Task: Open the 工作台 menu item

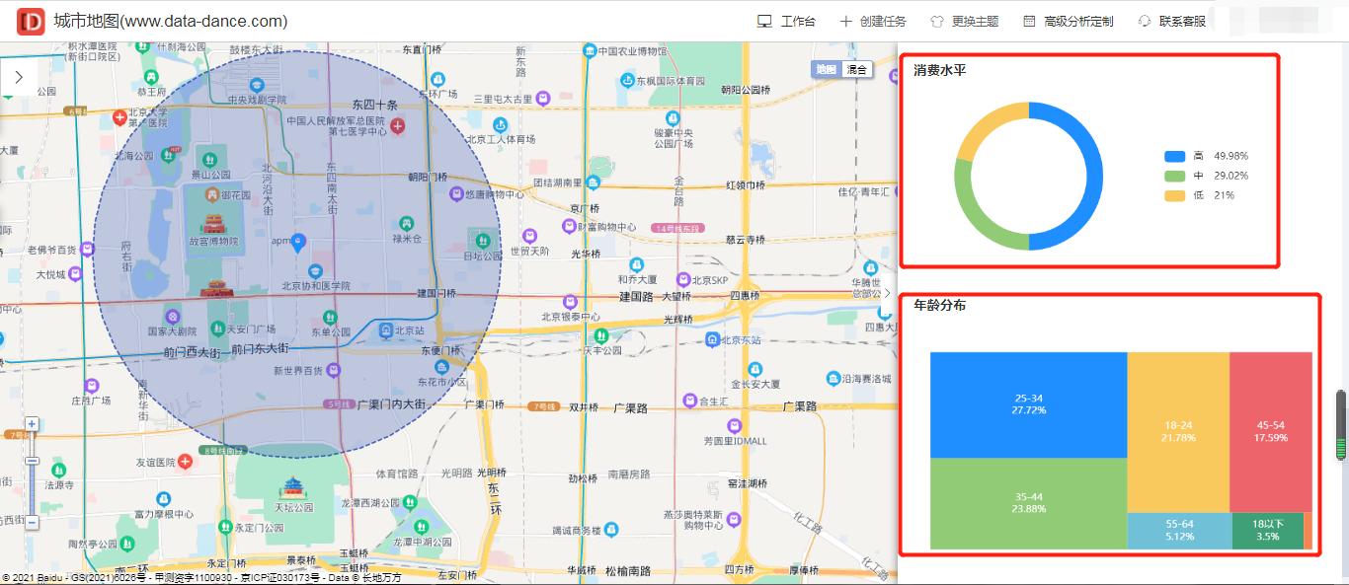Action: (790, 20)
